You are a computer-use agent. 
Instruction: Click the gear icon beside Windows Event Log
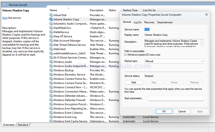pyautogui.click(x=51, y=117)
